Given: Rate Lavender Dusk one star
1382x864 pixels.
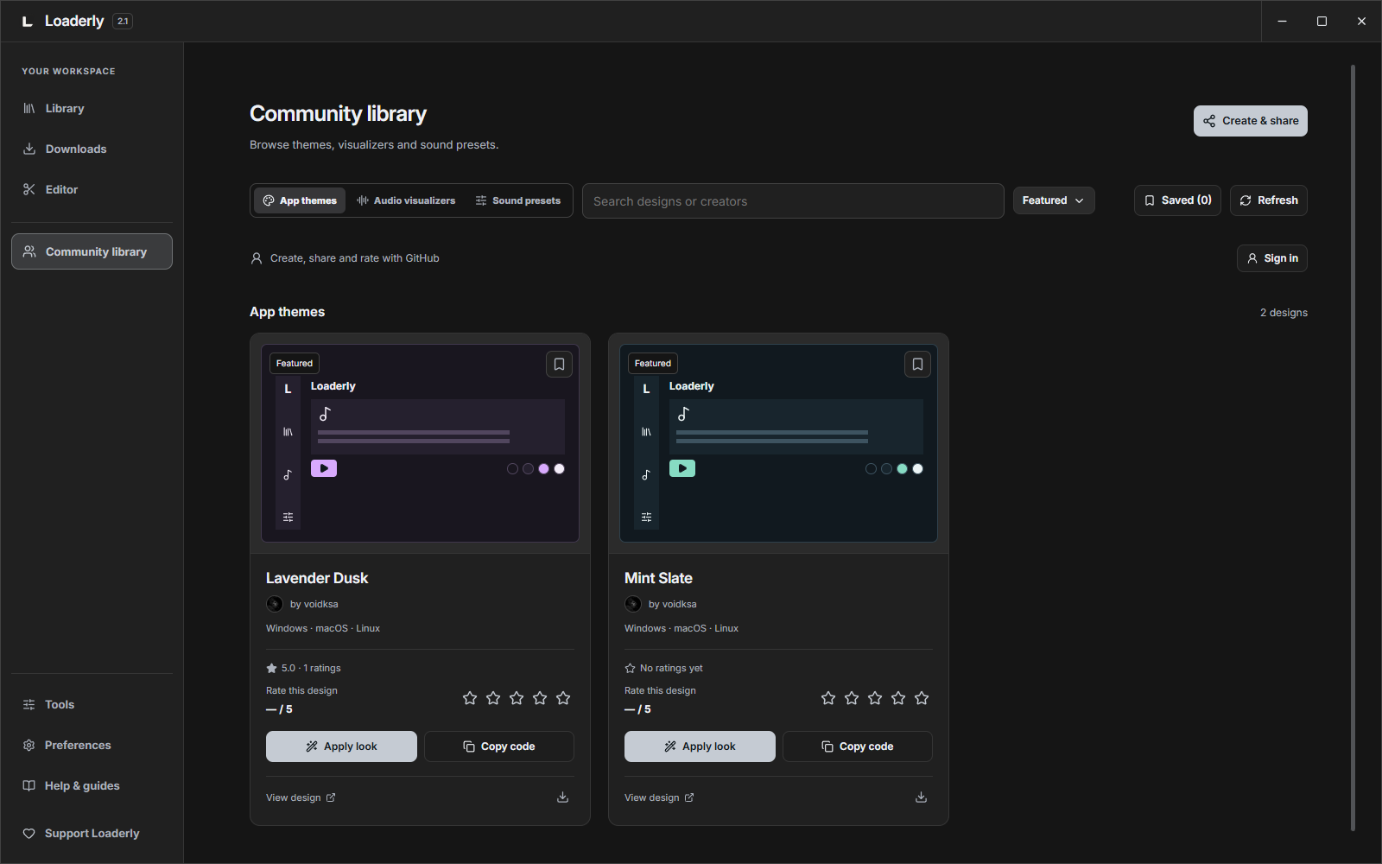Looking at the screenshot, I should coord(470,698).
